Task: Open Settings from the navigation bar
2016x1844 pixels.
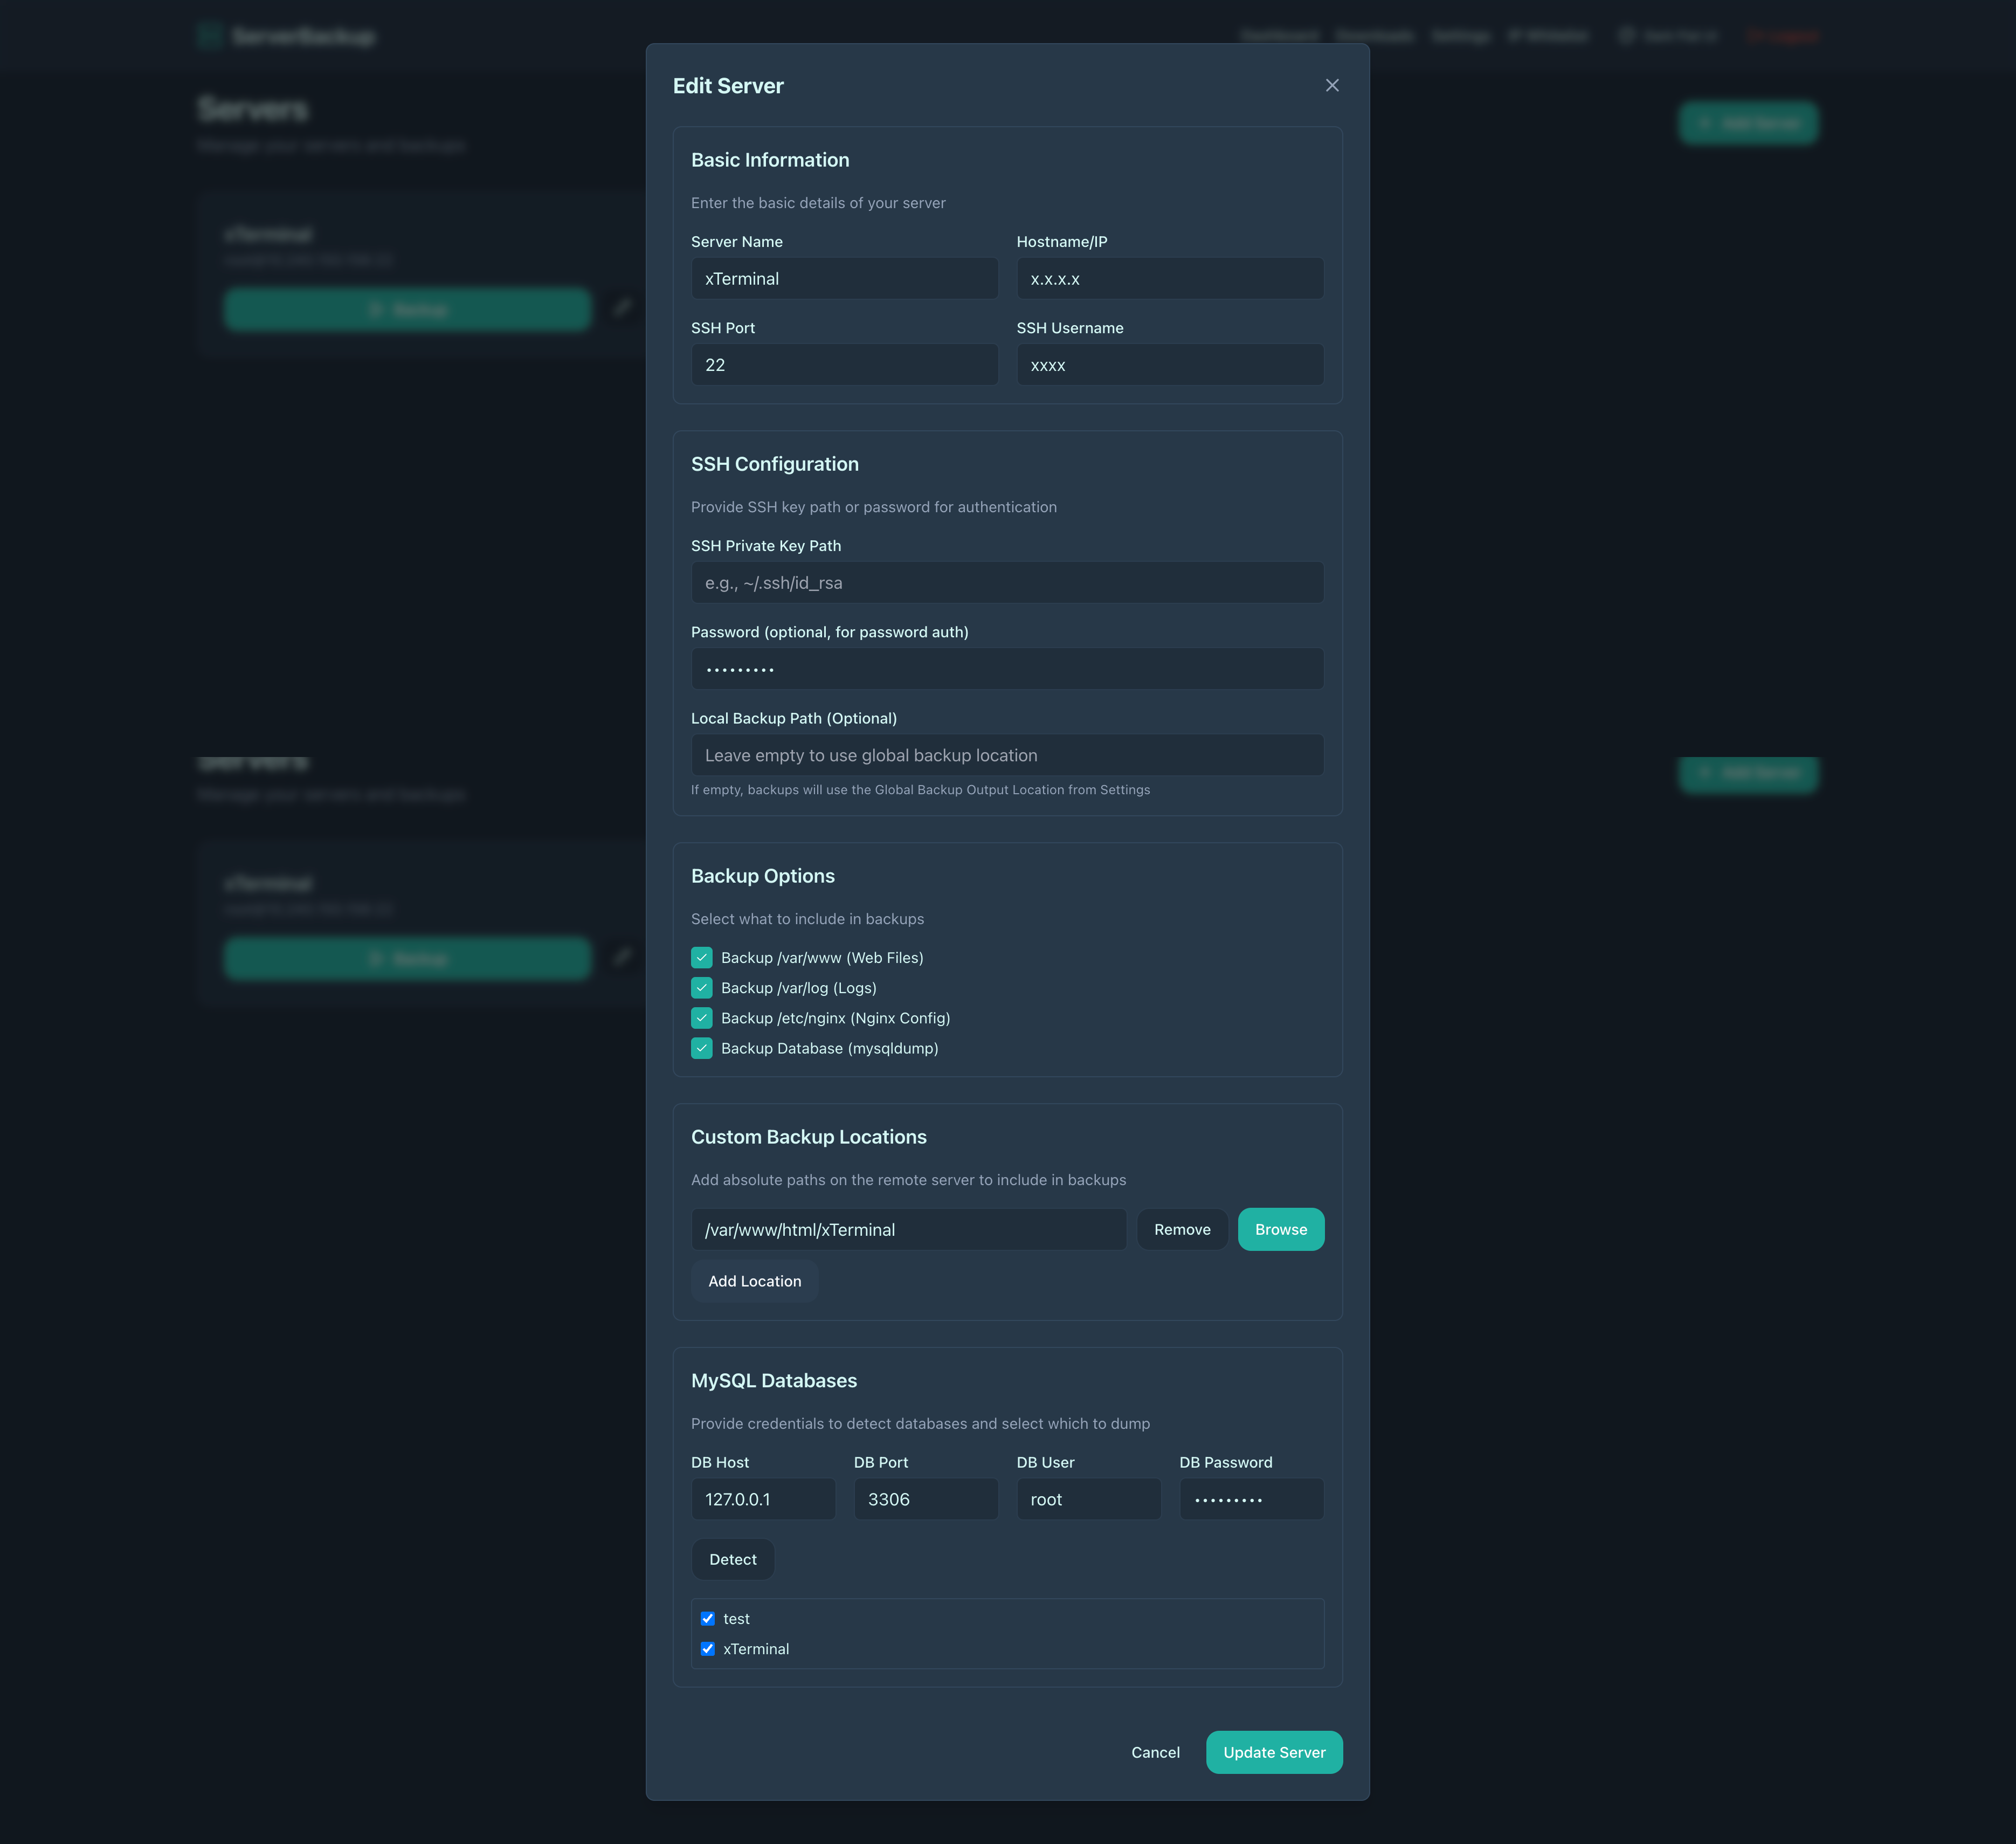Action: point(1460,35)
